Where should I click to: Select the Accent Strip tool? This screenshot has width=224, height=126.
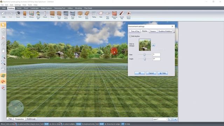[122, 15]
